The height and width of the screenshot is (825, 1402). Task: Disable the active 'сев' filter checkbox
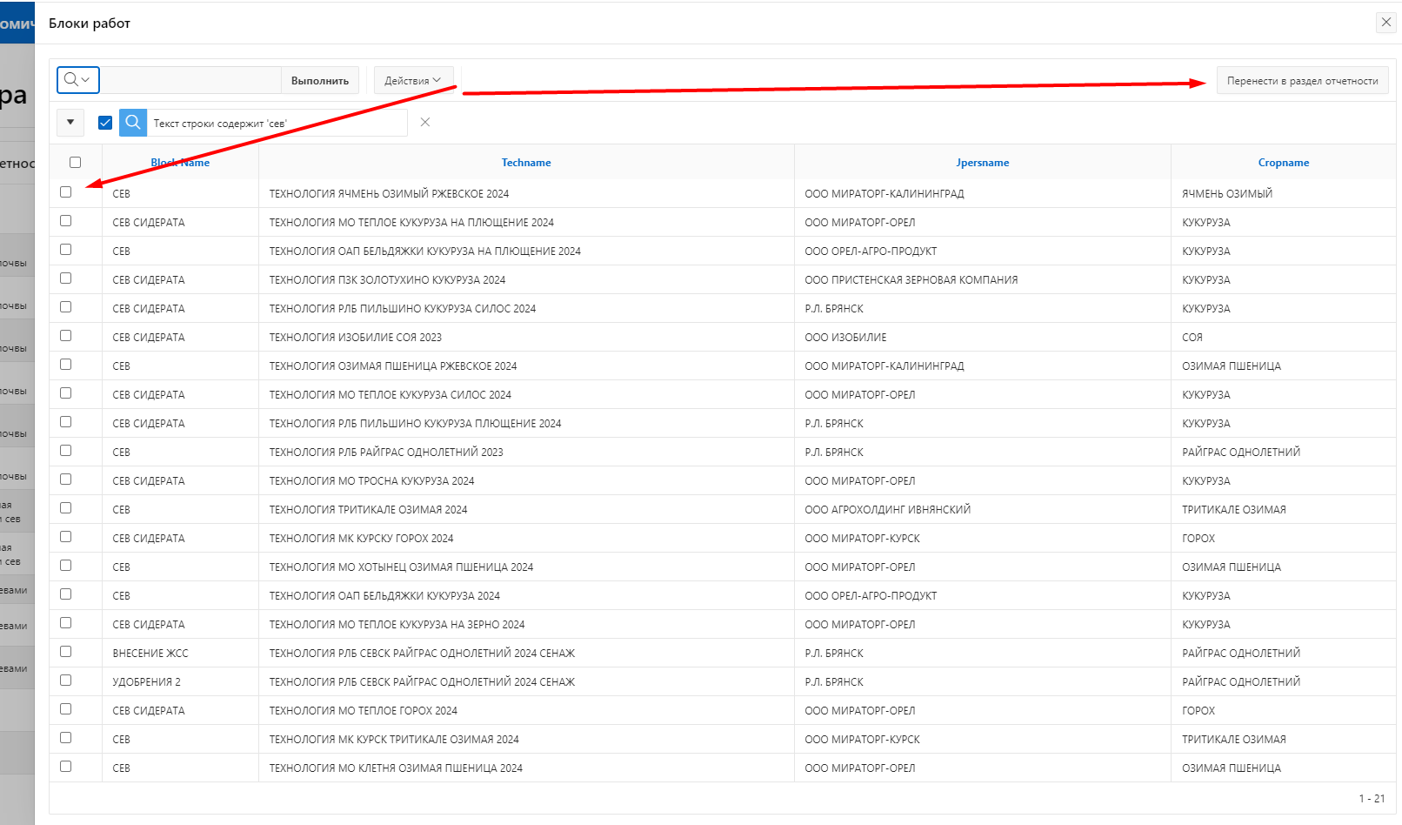(105, 123)
